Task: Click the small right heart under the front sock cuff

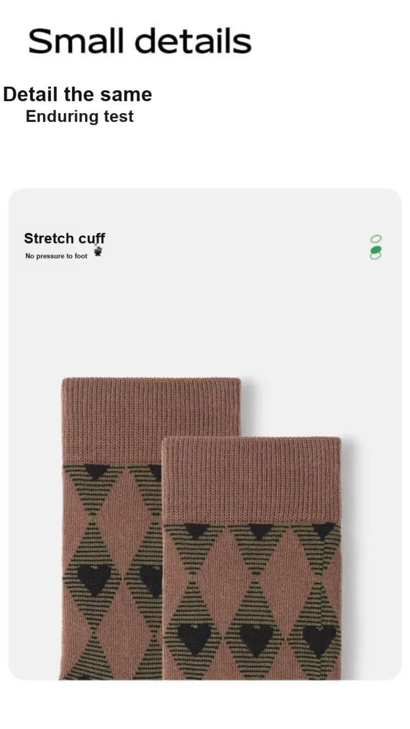Action: click(324, 530)
